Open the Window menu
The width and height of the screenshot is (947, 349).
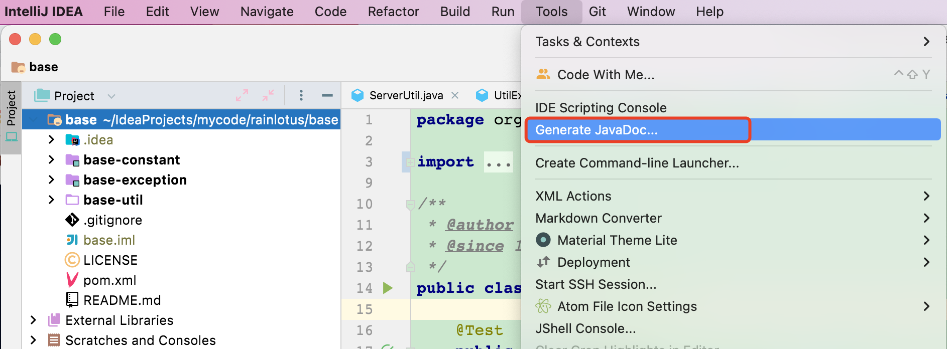coord(651,12)
